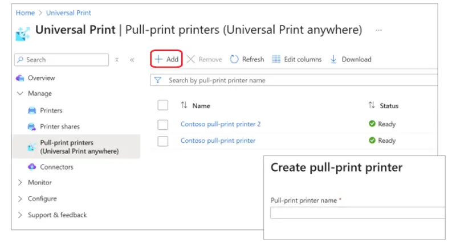Click the Universal Print service icon in header
Screen dimensions: 456x243
point(22,34)
